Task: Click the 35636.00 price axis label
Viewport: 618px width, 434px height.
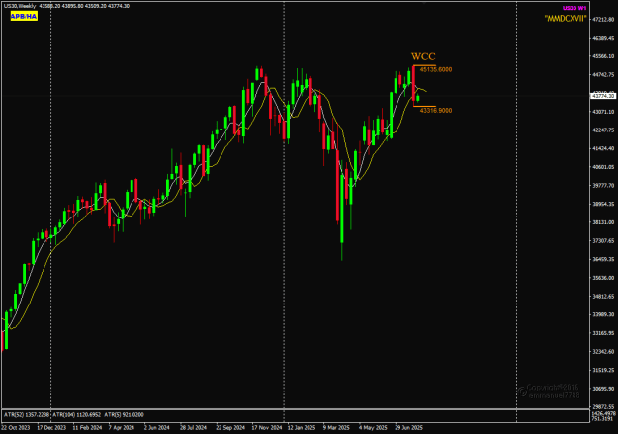Action: (603, 278)
